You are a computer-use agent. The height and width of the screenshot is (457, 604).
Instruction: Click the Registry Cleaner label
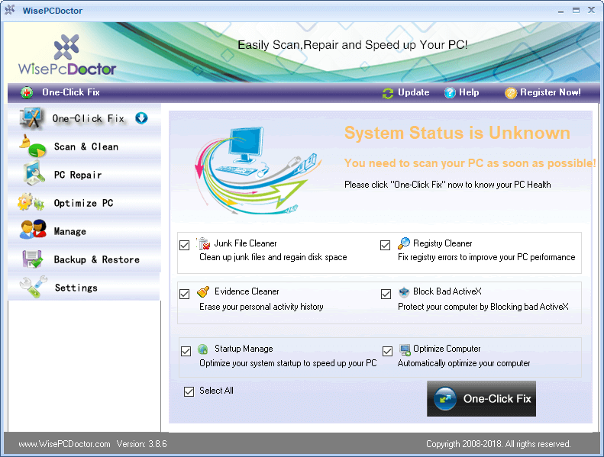(x=443, y=243)
